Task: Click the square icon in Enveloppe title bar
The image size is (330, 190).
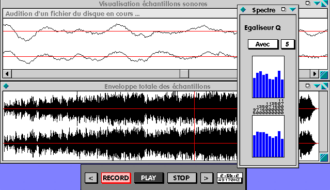Action: pyautogui.click(x=308, y=86)
